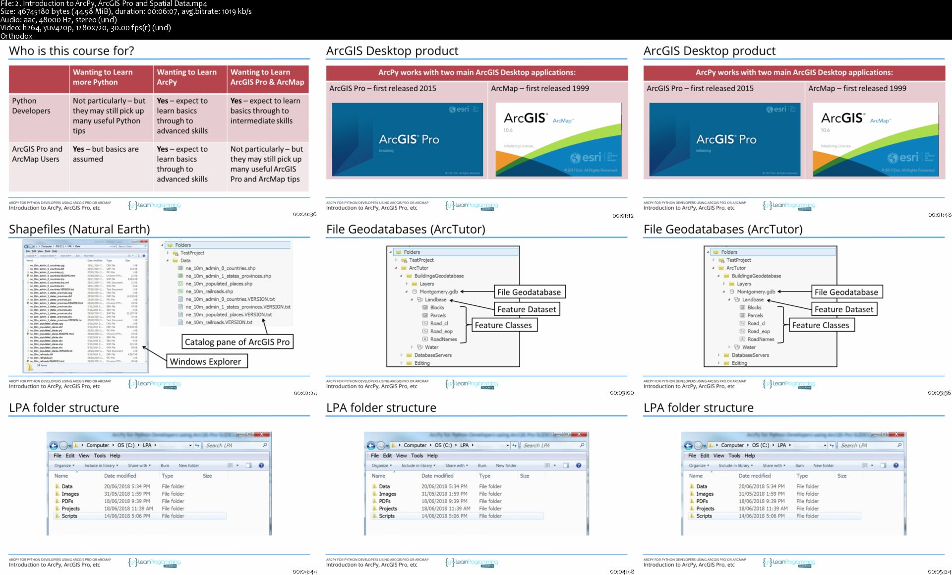Click the Road_cl line icon in the 00:03:00 frame
952x575 pixels.
click(425, 323)
